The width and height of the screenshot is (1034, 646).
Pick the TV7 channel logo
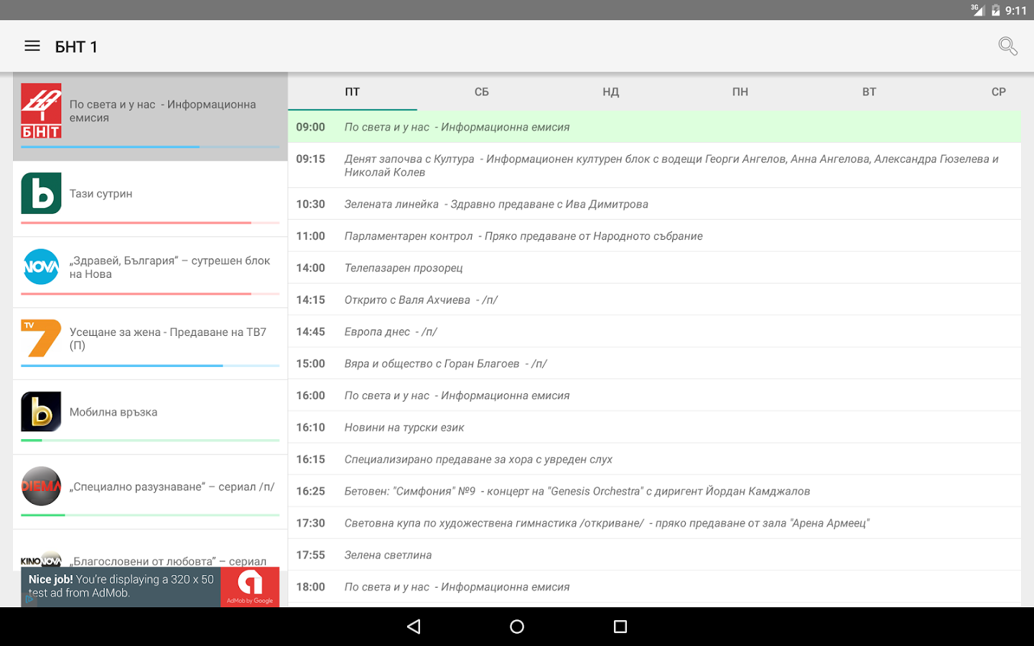coord(41,338)
